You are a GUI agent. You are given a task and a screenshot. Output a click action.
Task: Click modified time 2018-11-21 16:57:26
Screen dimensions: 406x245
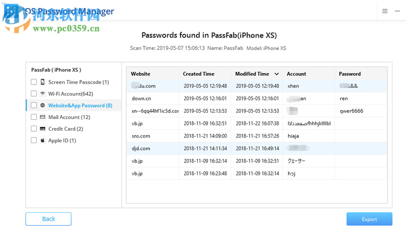click(257, 136)
